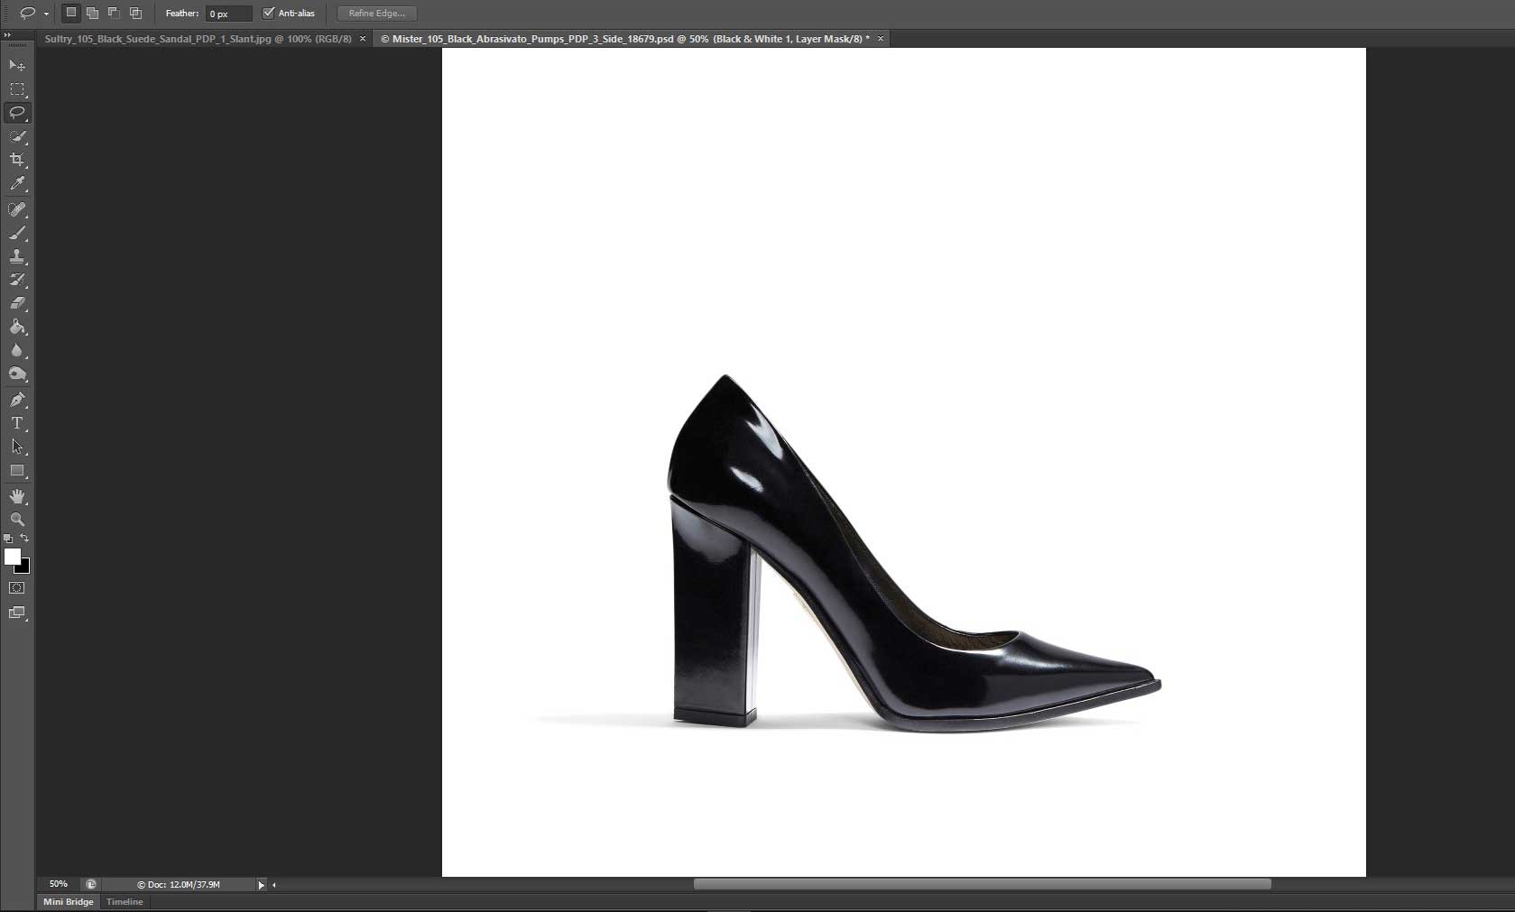Screen dimensions: 1515x912
Task: Activate the Clone Stamp tool
Action: [16, 257]
